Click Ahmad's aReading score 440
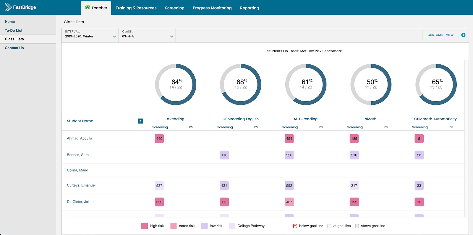This screenshot has width=473, height=235. pos(159,139)
